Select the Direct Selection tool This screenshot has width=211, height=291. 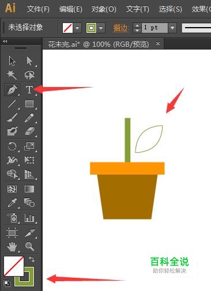point(29,61)
